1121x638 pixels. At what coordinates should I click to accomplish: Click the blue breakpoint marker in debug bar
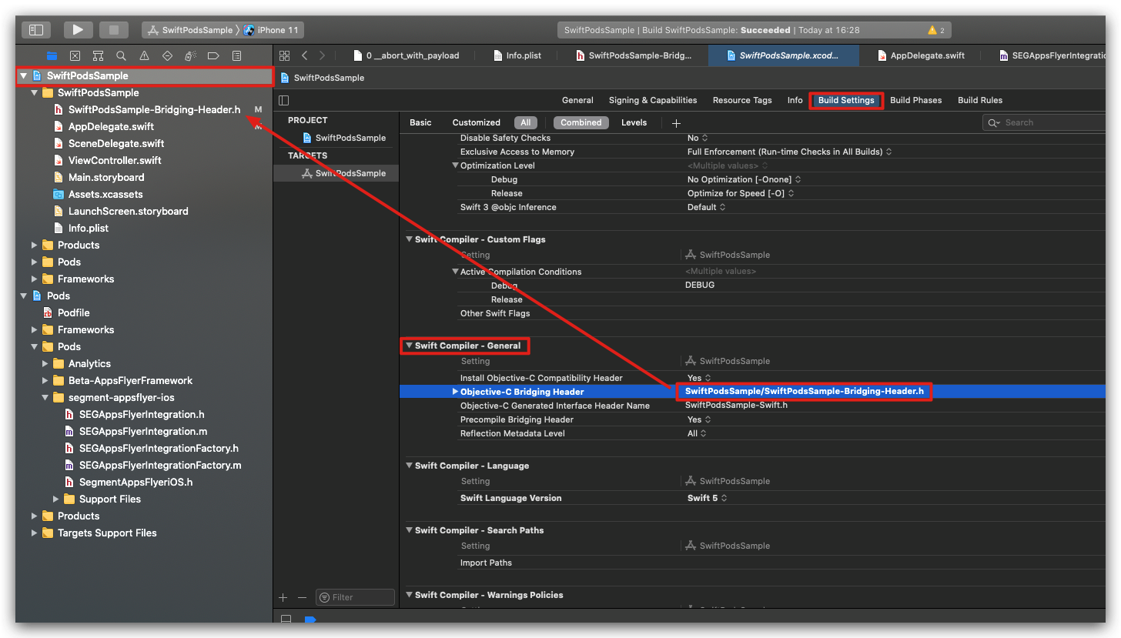[x=310, y=619]
